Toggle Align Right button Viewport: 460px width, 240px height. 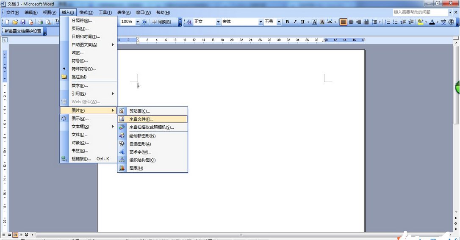358,22
